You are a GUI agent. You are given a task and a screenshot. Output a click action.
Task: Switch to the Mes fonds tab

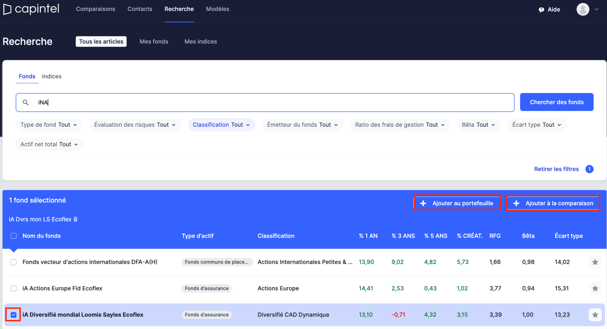154,42
